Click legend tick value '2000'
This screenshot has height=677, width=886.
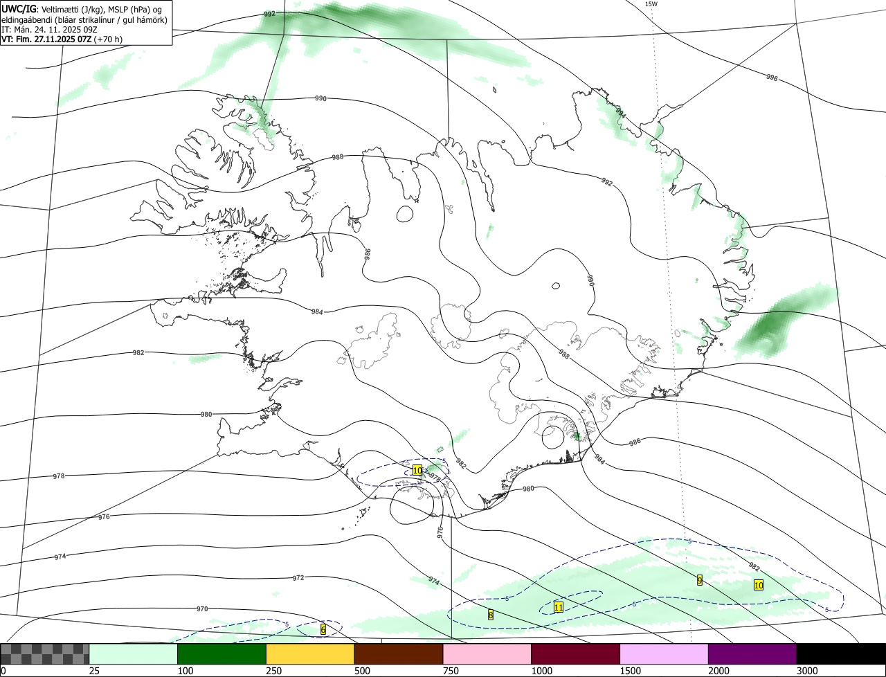click(x=719, y=671)
